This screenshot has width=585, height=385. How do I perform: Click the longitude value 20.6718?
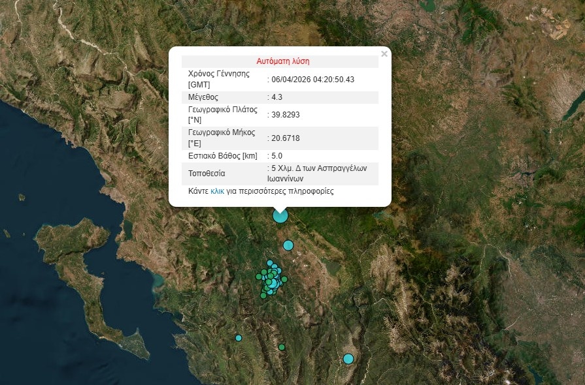click(283, 138)
